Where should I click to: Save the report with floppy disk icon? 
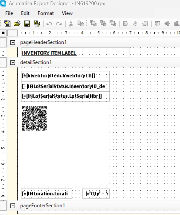[x=27, y=24]
